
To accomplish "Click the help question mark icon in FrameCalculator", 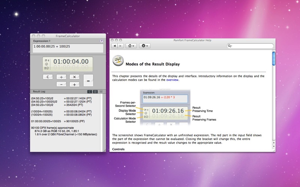I will (x=102, y=41).
